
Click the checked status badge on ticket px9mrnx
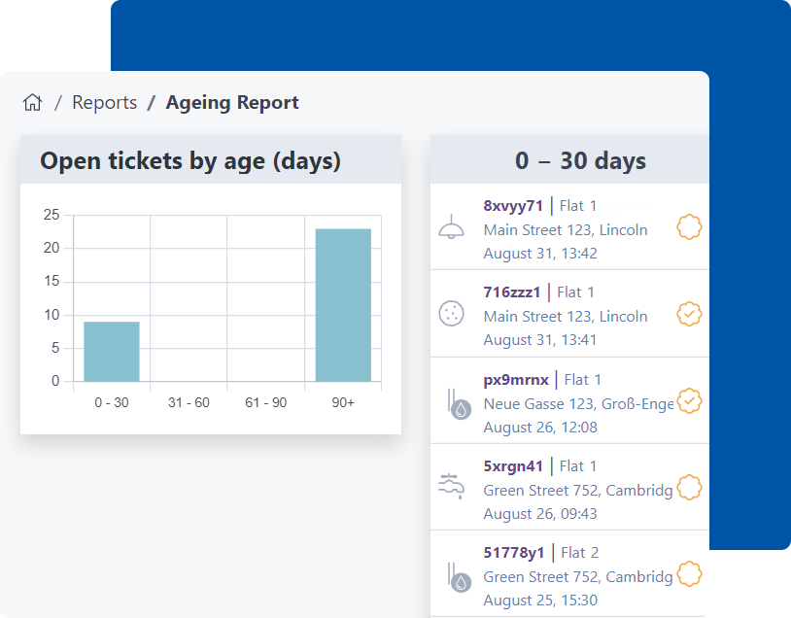[x=689, y=400]
